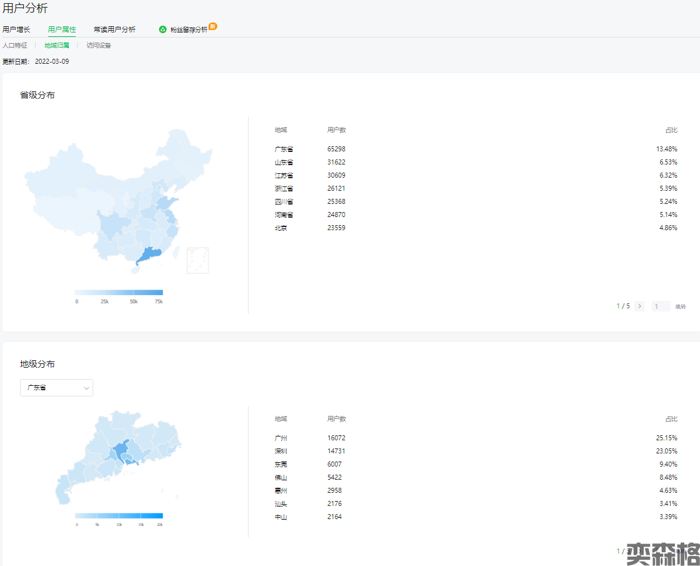Expand the 广东省 dropdown arrow
700x566 pixels.
[86, 388]
